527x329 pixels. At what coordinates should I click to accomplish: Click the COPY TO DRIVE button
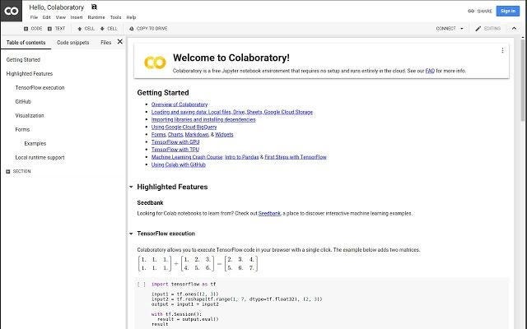pos(148,29)
